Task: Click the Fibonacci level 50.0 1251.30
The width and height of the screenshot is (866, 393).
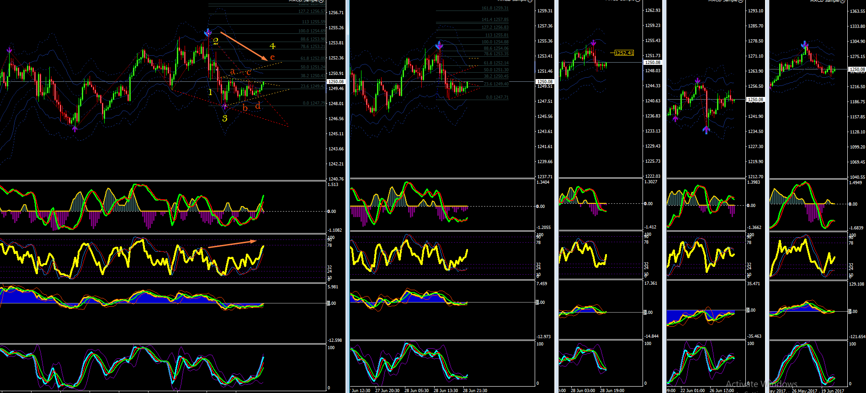Action: tap(496, 70)
